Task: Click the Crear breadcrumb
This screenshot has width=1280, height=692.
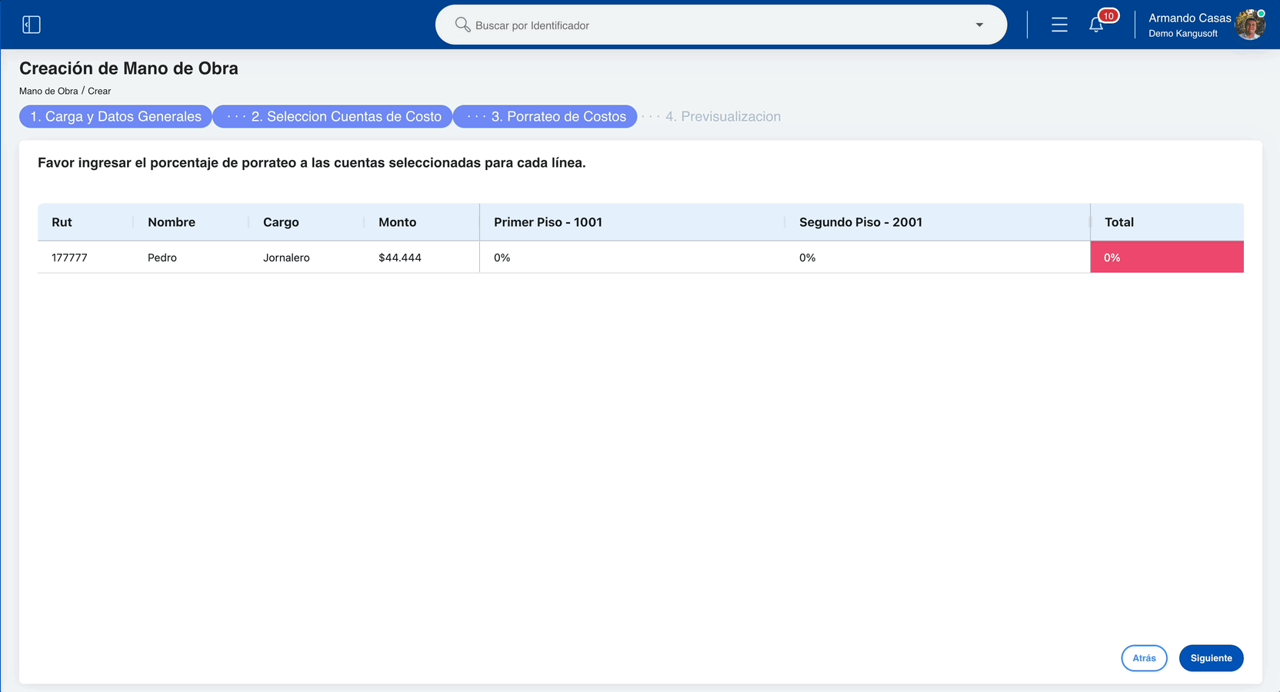Action: tap(99, 91)
